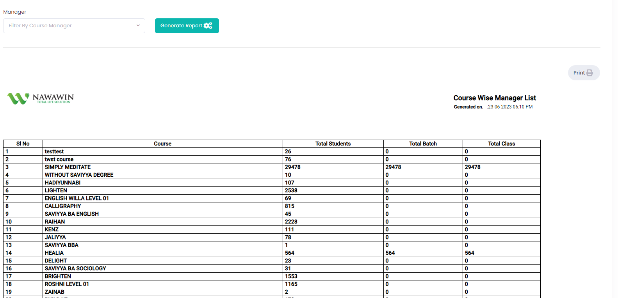Image resolution: width=618 pixels, height=298 pixels.
Task: Click the gears icon on Generate Report
Action: 208,26
